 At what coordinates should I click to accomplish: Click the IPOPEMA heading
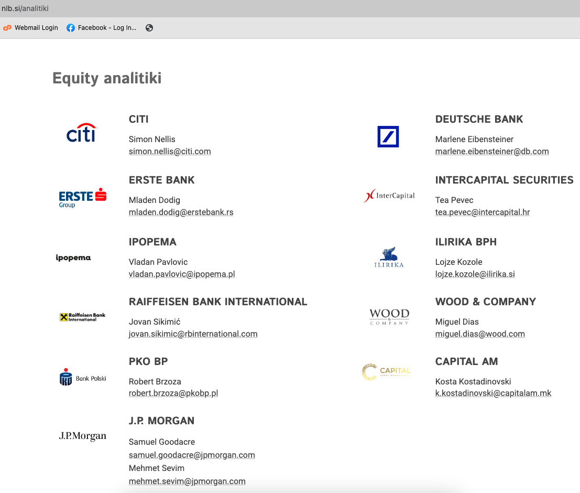[152, 242]
